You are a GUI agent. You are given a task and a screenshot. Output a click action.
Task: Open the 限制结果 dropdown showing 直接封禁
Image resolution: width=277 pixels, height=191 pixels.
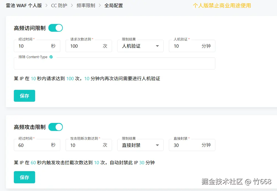tap(140, 145)
